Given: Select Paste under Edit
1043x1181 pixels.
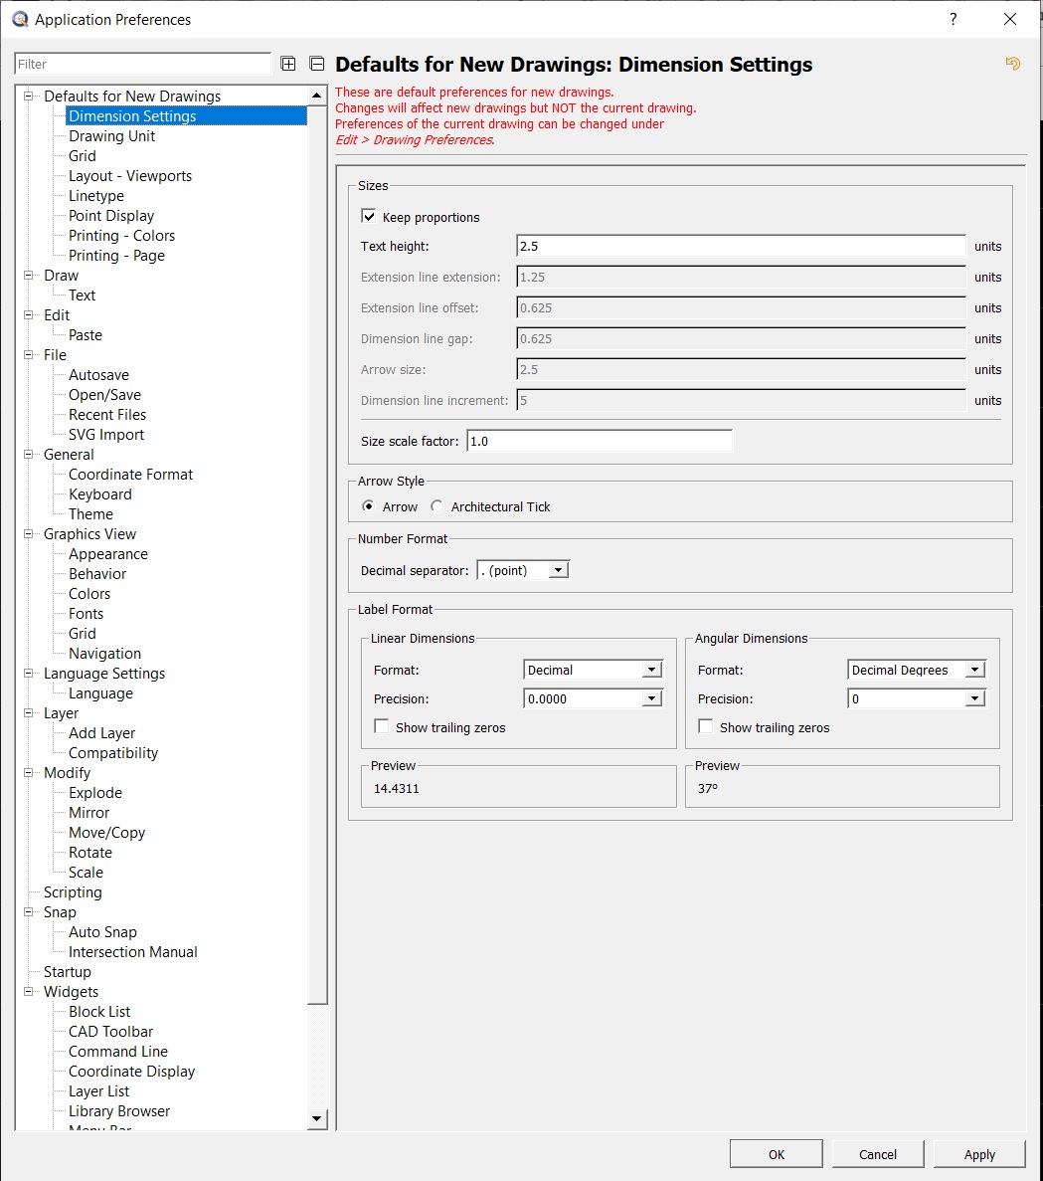Looking at the screenshot, I should (86, 335).
